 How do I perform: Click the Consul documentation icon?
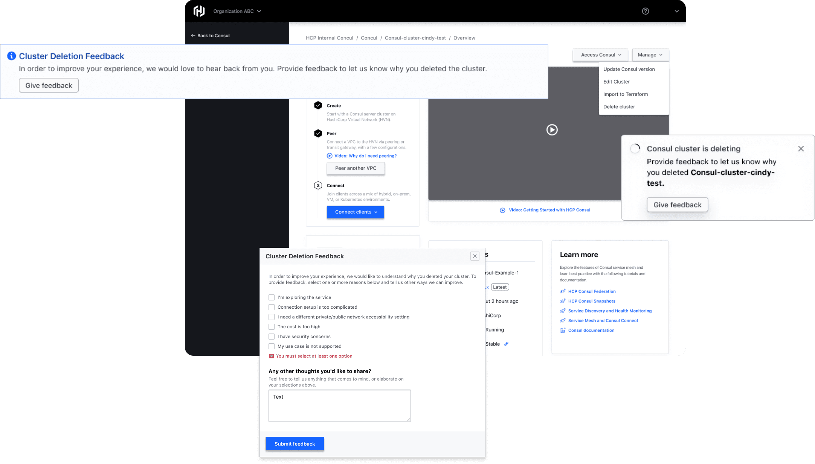tap(563, 331)
